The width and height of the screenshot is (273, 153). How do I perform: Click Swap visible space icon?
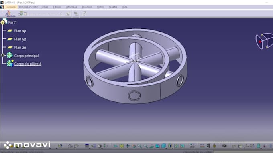(182, 146)
